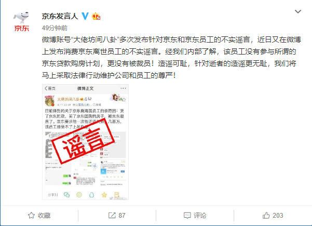Toggle like on the count 203

tap(278, 215)
